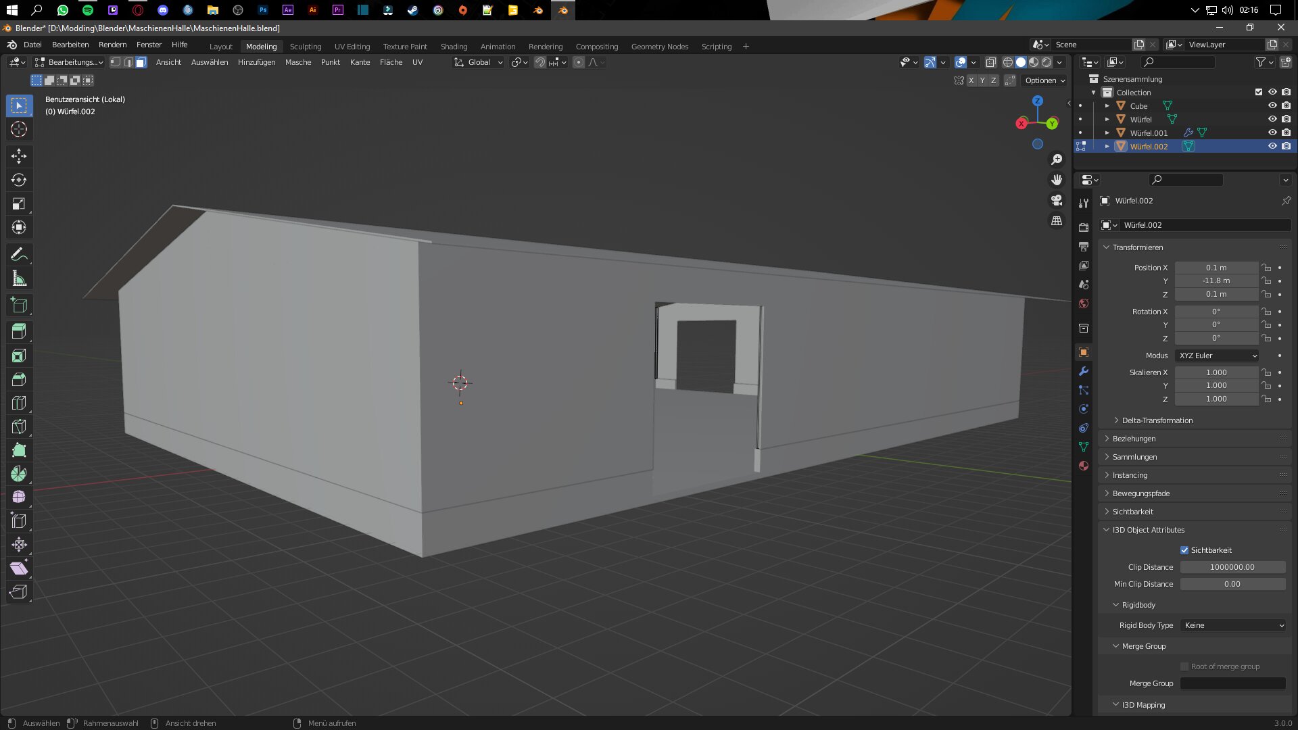Click the Clip Distance value field
Image resolution: width=1298 pixels, height=730 pixels.
pos(1232,567)
